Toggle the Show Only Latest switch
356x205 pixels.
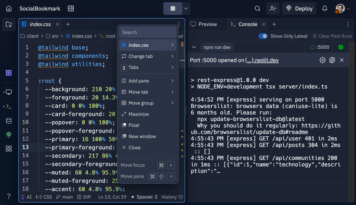click(263, 36)
